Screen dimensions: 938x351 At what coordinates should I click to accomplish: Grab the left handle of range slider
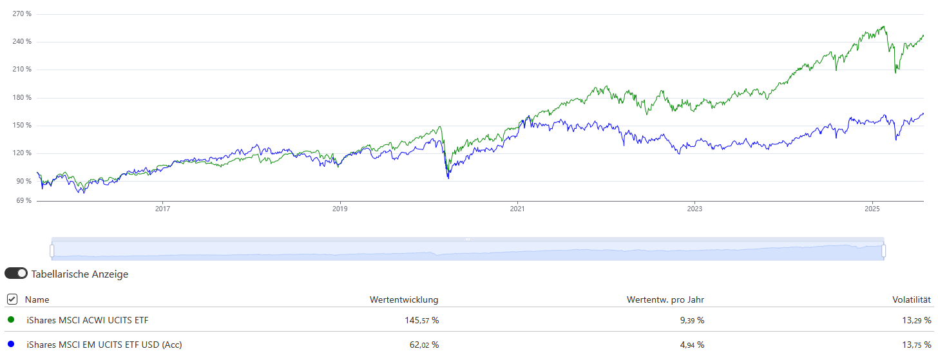coord(53,249)
